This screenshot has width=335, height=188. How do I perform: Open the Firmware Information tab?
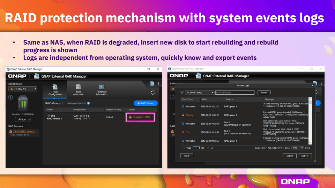[x=102, y=90]
